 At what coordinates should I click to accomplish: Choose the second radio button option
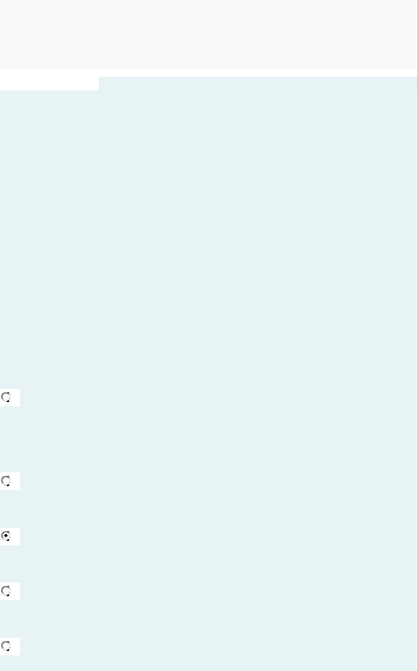6,481
